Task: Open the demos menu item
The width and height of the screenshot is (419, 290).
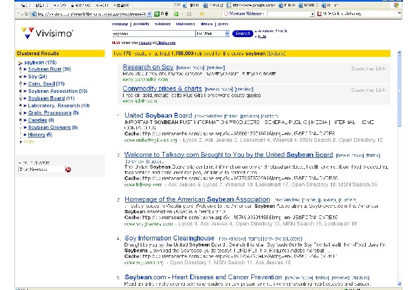Action: [207, 24]
